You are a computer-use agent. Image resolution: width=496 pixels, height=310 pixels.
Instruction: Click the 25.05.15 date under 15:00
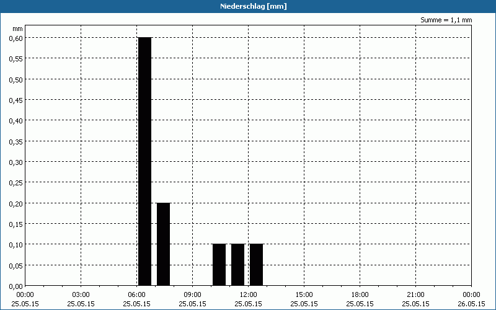point(304,304)
